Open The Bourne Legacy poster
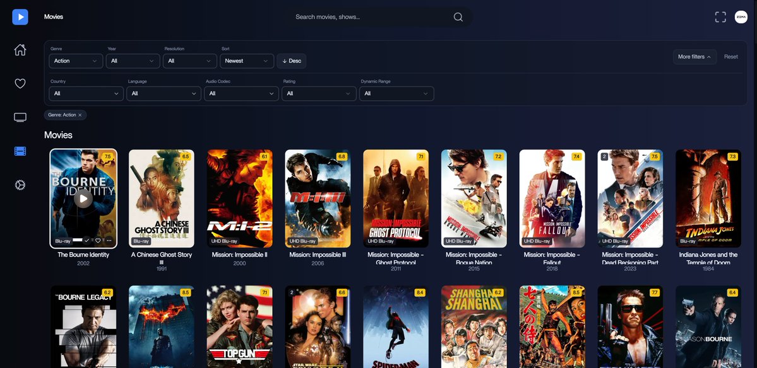The image size is (757, 368). (x=83, y=326)
